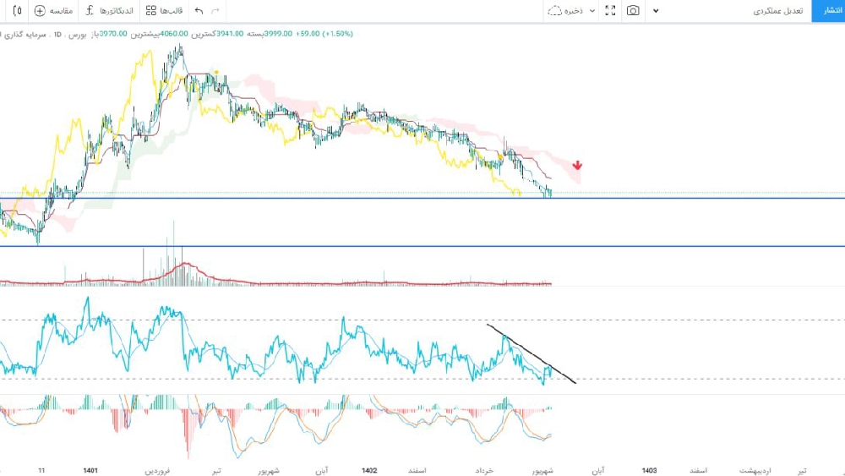Select the lower blue horizontal support line

pyautogui.click(x=422, y=246)
